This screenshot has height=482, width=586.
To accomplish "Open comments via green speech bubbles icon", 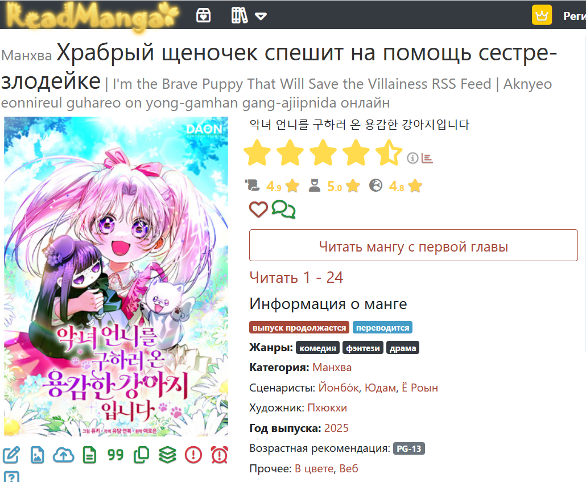I will pyautogui.click(x=284, y=209).
